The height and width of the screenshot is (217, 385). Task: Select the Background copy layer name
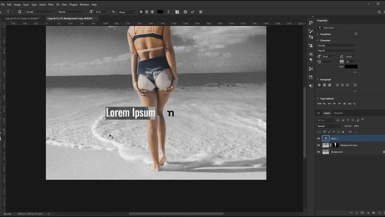349,145
